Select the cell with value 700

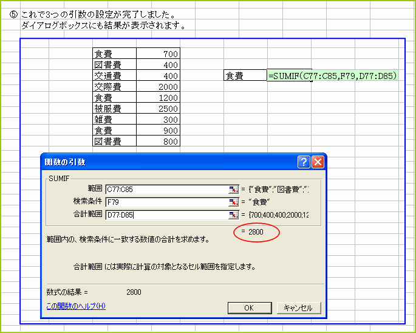coord(158,53)
